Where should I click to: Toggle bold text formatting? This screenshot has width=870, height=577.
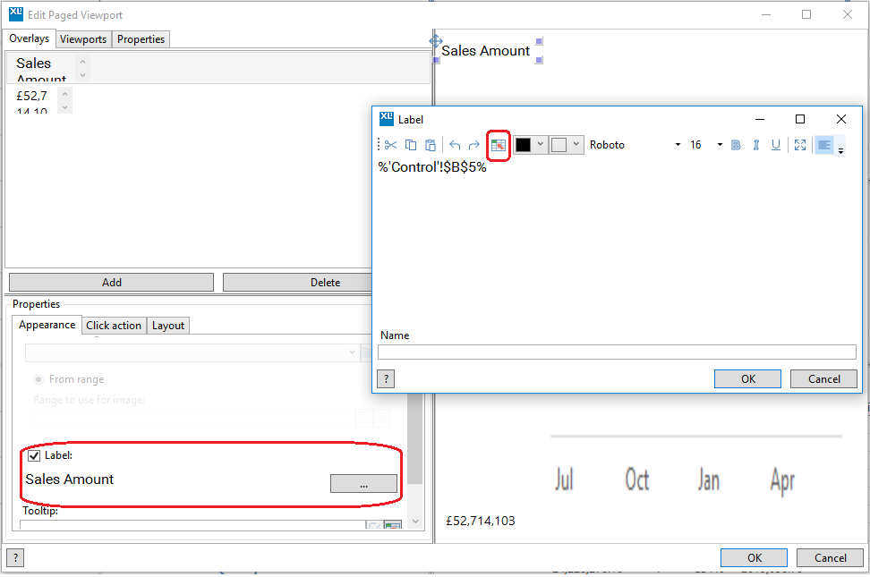click(x=737, y=145)
